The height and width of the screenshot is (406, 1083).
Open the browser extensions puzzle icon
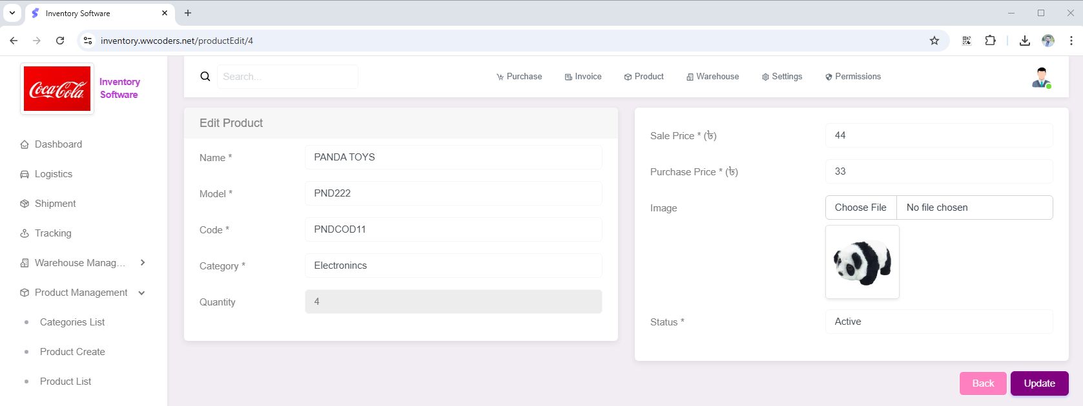pos(990,41)
